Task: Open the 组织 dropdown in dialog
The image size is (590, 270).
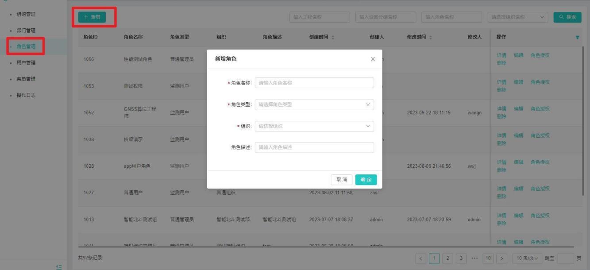Action: click(x=314, y=126)
